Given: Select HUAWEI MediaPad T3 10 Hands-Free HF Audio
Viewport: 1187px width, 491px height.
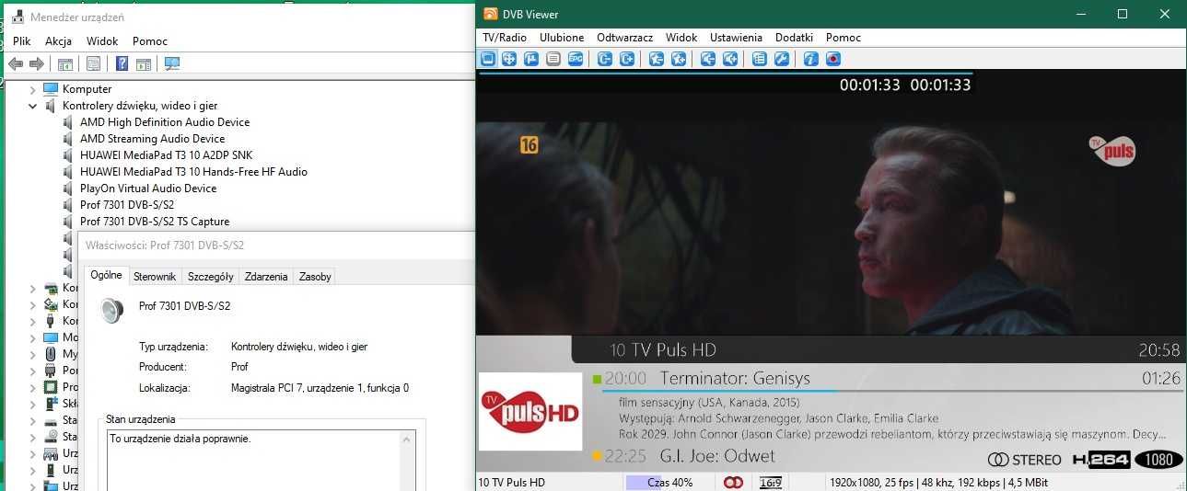Looking at the screenshot, I should pyautogui.click(x=193, y=172).
